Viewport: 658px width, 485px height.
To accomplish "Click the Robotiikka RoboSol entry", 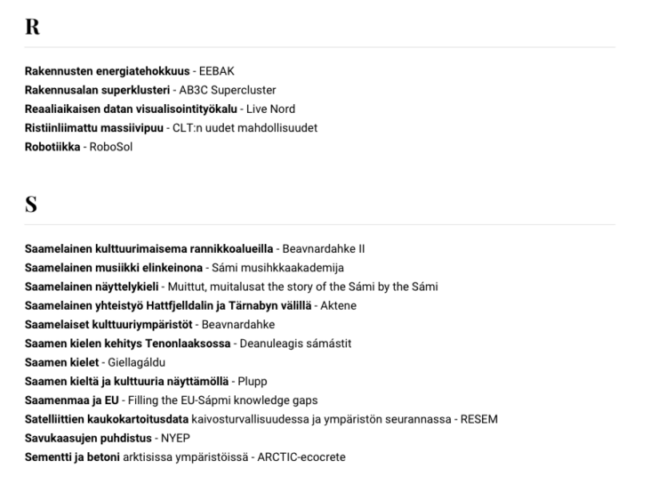I will 78,147.
